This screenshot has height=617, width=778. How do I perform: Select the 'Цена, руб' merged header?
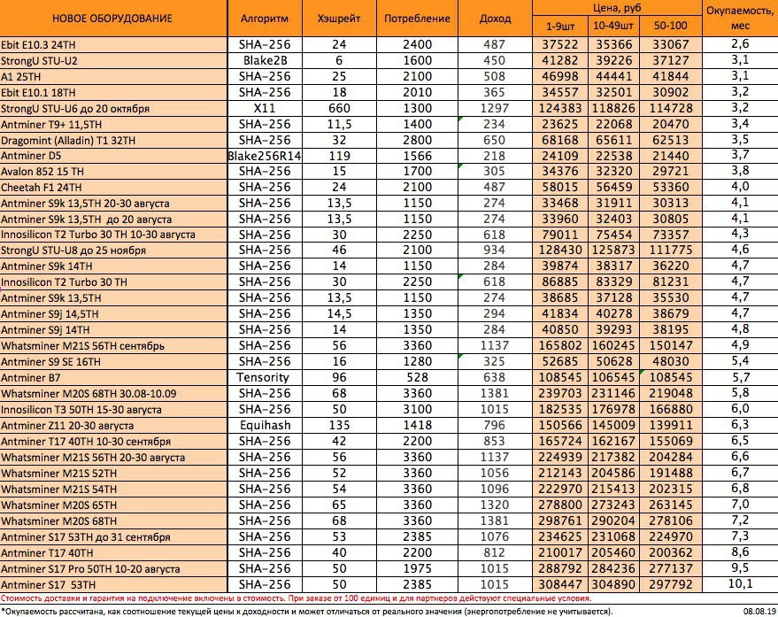pyautogui.click(x=617, y=8)
